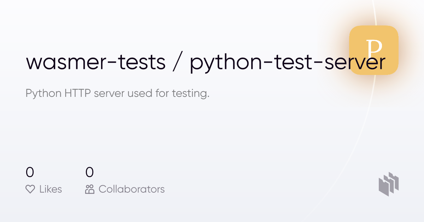Image resolution: width=424 pixels, height=222 pixels.
Task: Click the slash separator in title
Action: (x=177, y=62)
